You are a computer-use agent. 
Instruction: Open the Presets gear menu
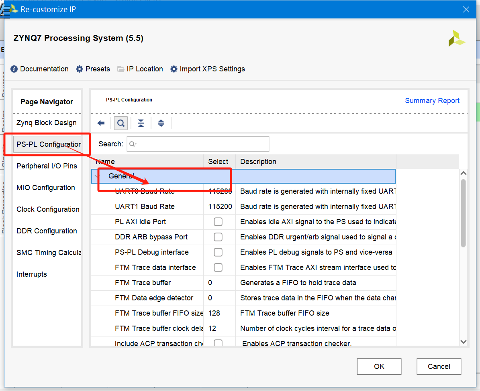click(93, 69)
